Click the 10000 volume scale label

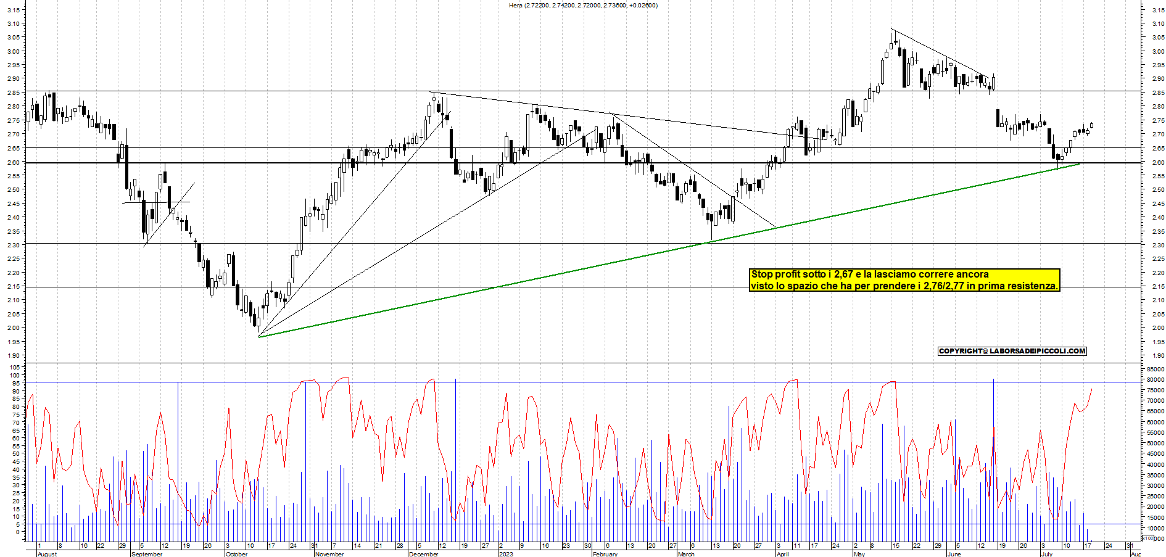(1156, 528)
